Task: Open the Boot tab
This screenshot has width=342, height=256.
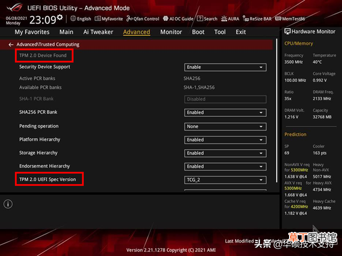Action: point(198,32)
